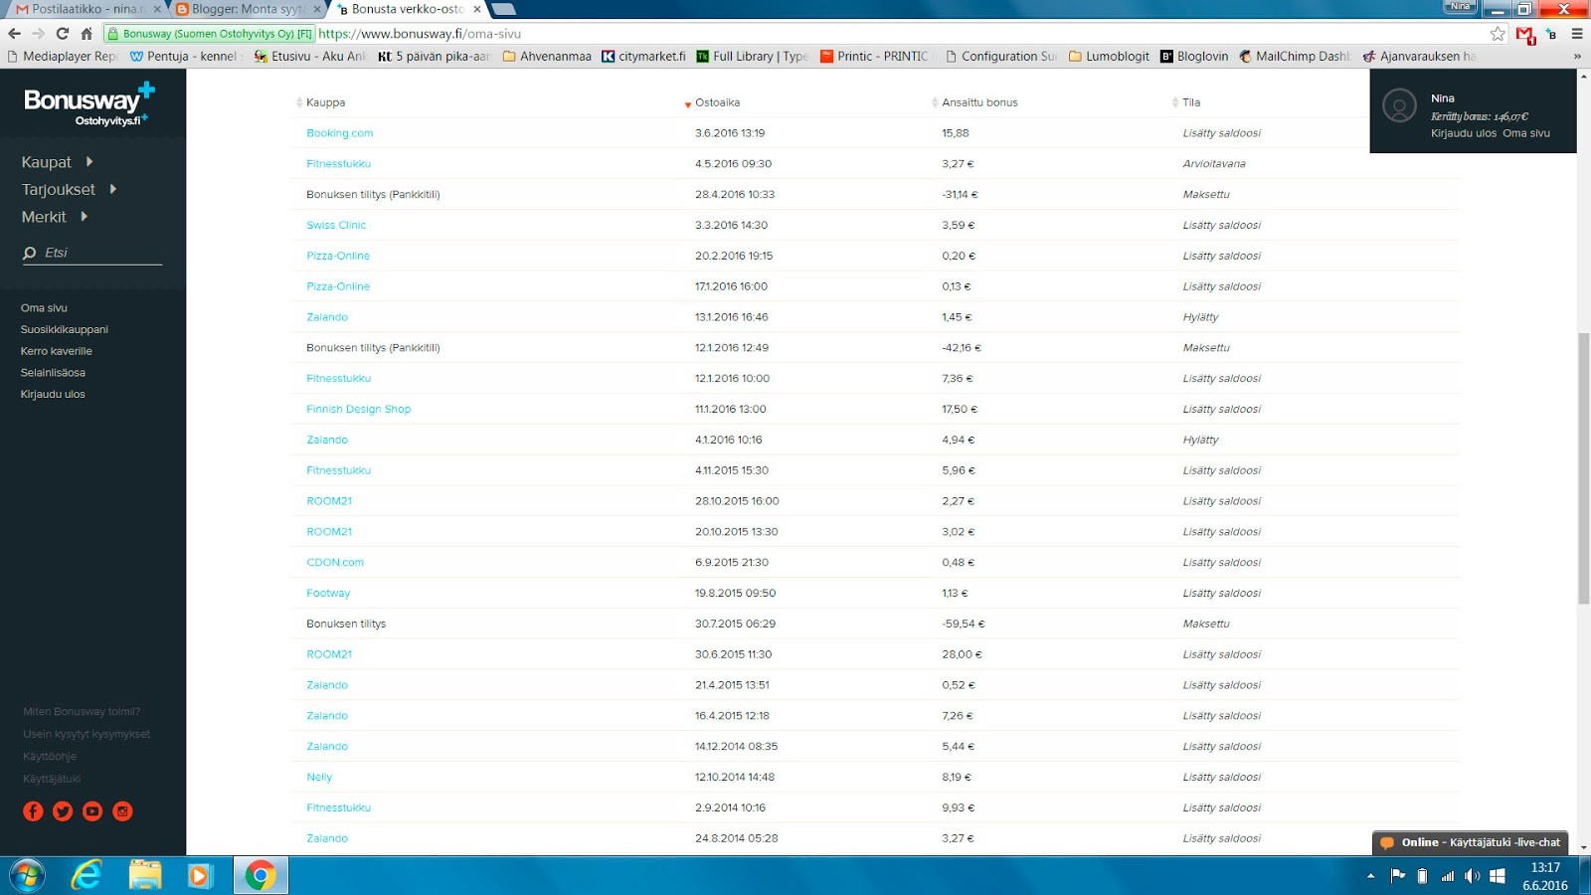Open the Chrome hamburger menu
Image resolution: width=1591 pixels, height=895 pixels.
1577,34
